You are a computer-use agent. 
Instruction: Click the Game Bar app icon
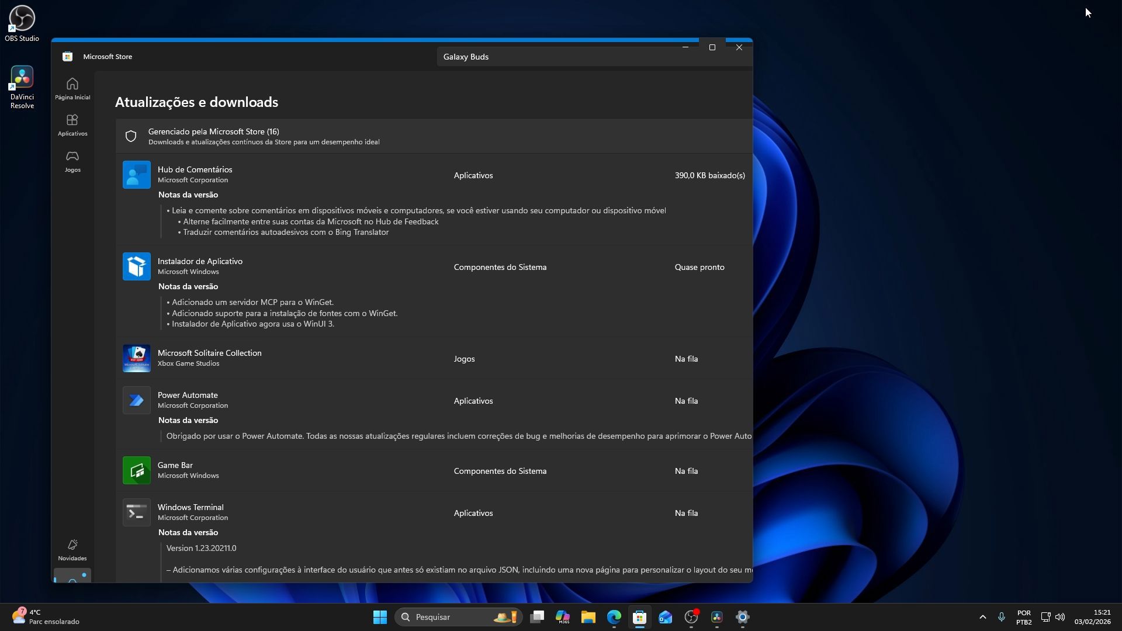coord(136,470)
